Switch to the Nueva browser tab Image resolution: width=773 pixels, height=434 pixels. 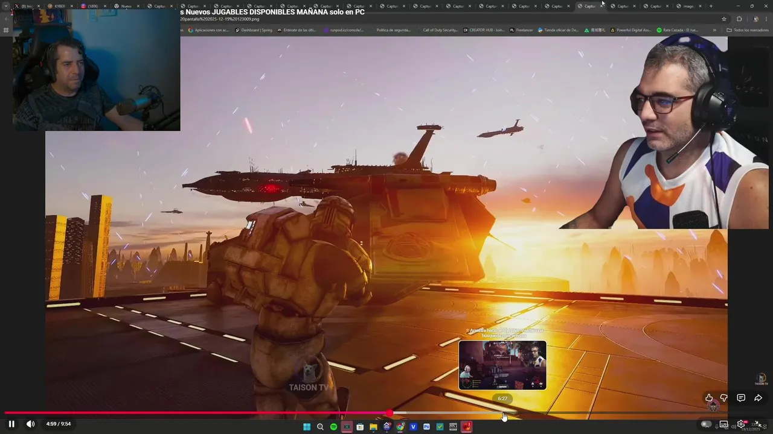tap(126, 6)
